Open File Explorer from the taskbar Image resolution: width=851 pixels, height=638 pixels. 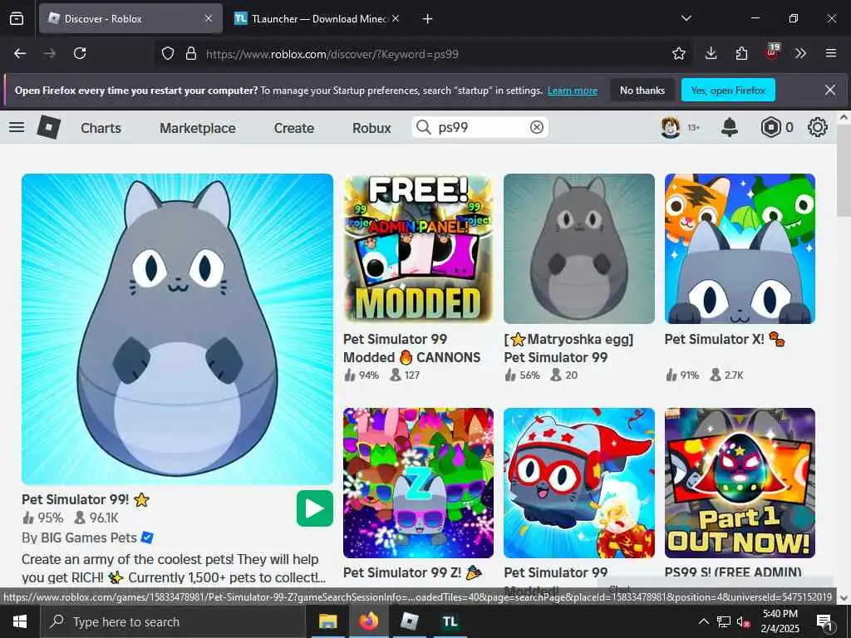(327, 621)
